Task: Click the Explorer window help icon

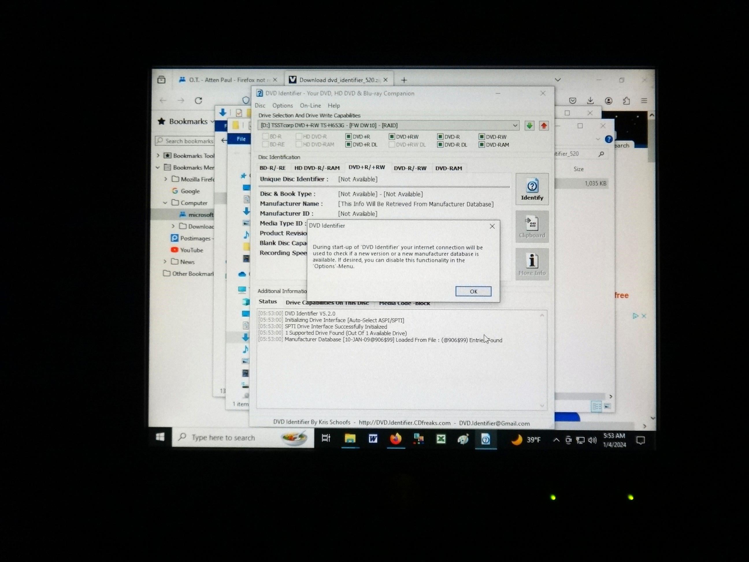Action: [x=609, y=139]
